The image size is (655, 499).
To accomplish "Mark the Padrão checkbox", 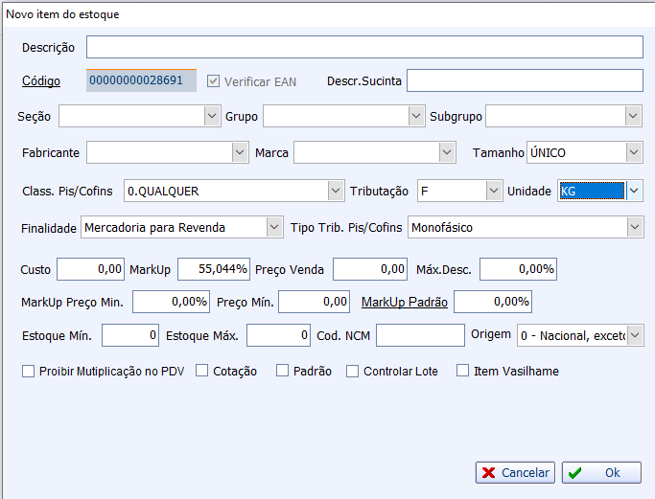I will (x=283, y=371).
